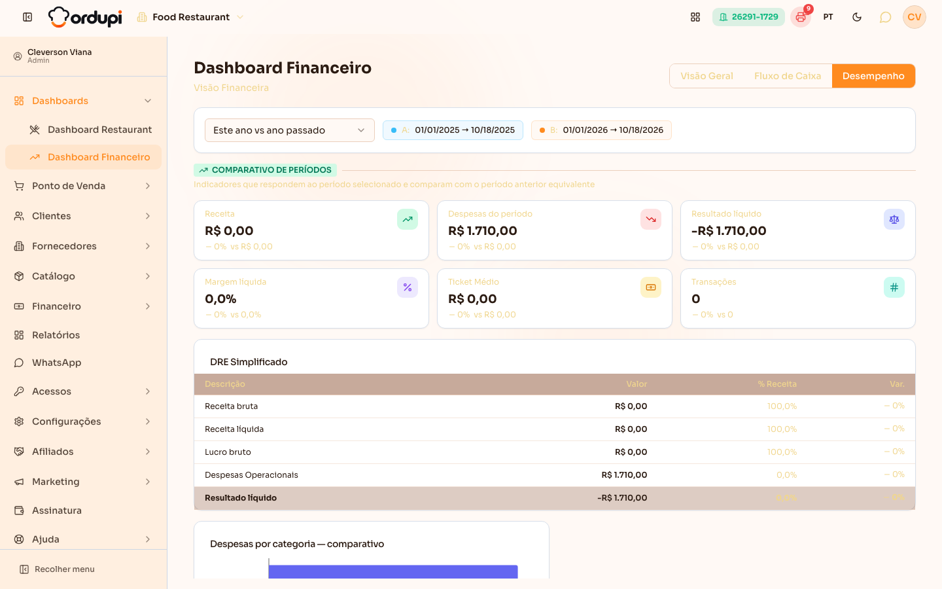Select Dashboard Financeiro sidebar item

tap(83, 157)
